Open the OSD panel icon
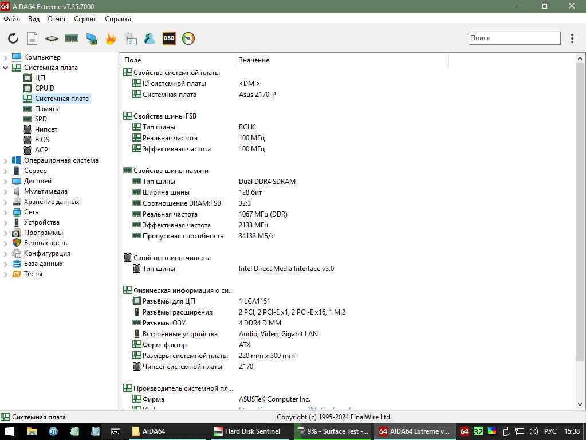 coord(169,38)
